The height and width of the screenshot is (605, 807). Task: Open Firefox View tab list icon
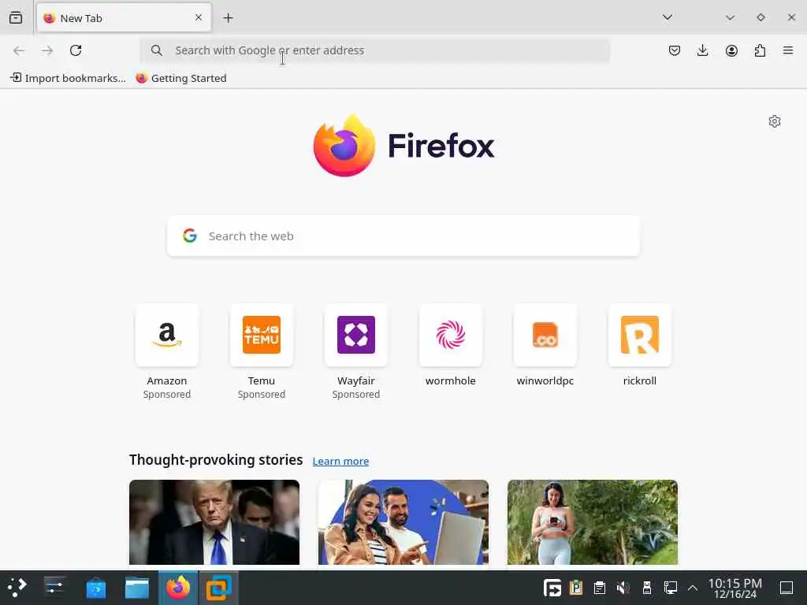click(16, 18)
